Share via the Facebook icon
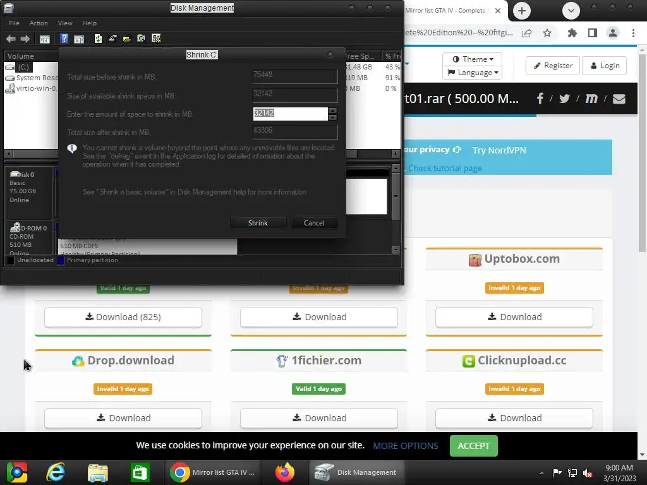 coord(540,99)
